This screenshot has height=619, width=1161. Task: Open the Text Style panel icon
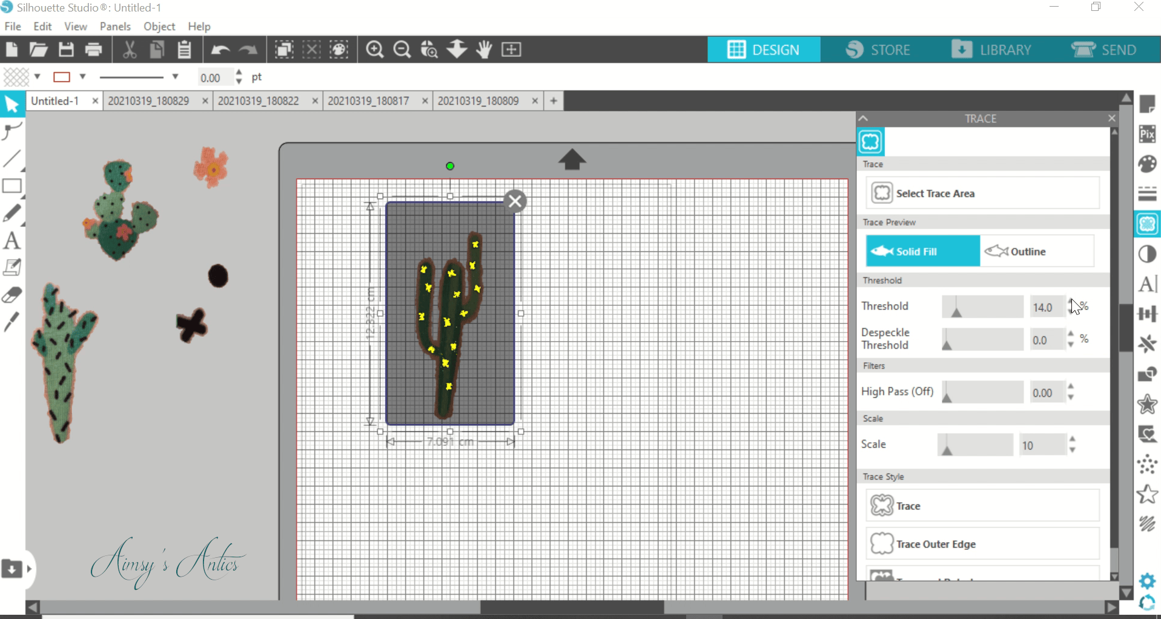coord(1147,284)
